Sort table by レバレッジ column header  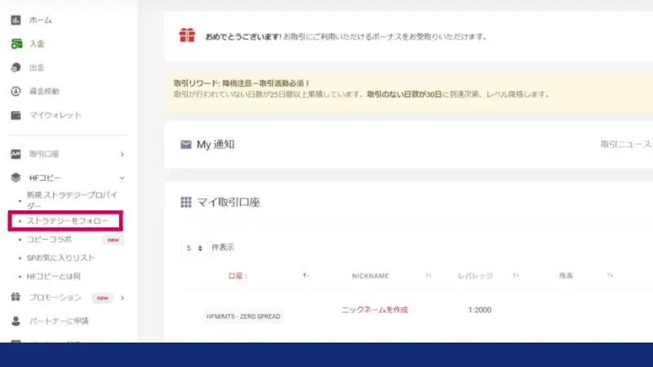click(x=475, y=276)
